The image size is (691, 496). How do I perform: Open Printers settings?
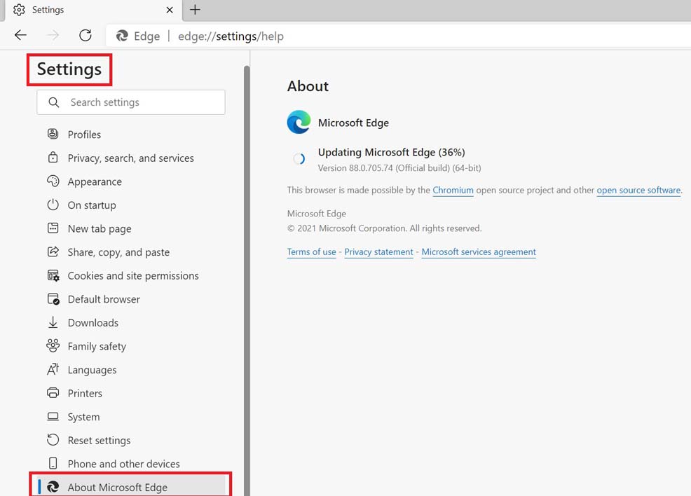coord(84,393)
